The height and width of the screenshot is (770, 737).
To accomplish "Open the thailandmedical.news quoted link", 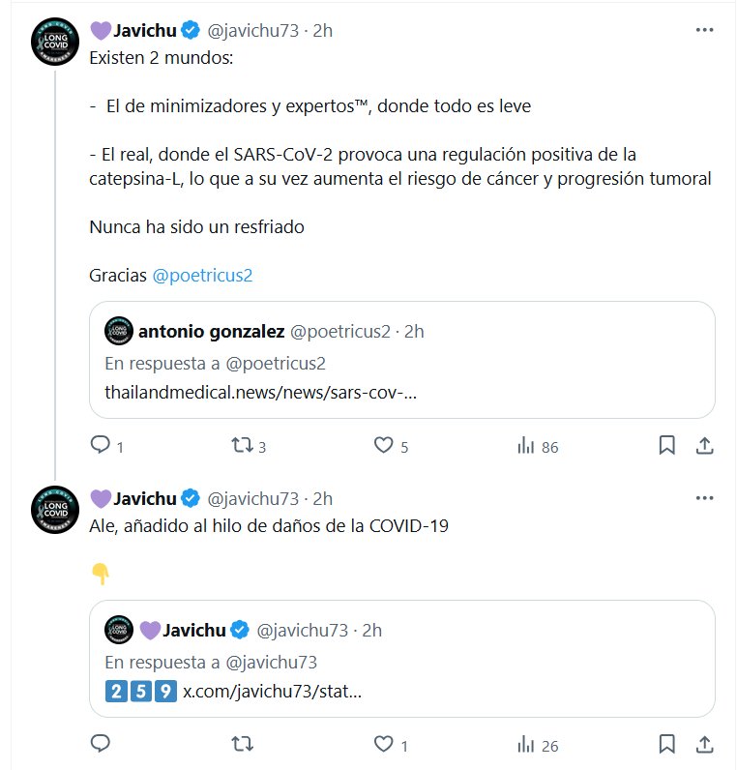I will (x=261, y=394).
